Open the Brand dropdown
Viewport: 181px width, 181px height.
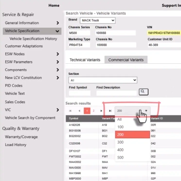pyautogui.click(x=98, y=20)
